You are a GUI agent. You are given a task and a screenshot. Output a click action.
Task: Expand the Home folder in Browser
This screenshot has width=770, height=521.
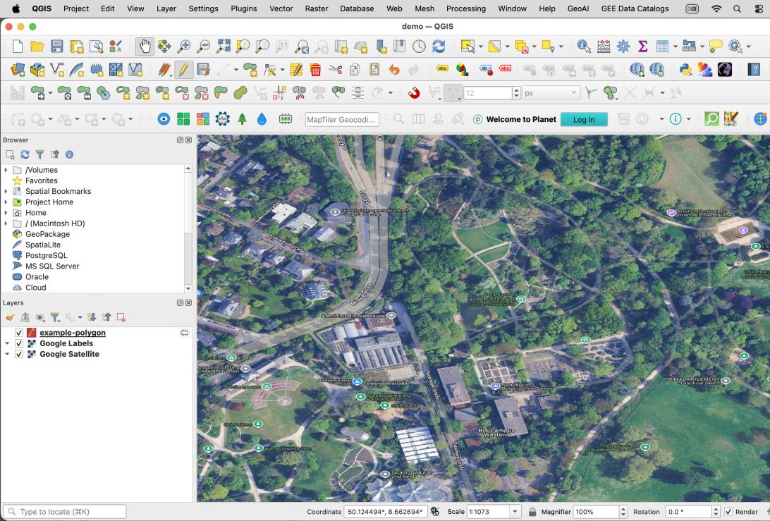coord(6,213)
